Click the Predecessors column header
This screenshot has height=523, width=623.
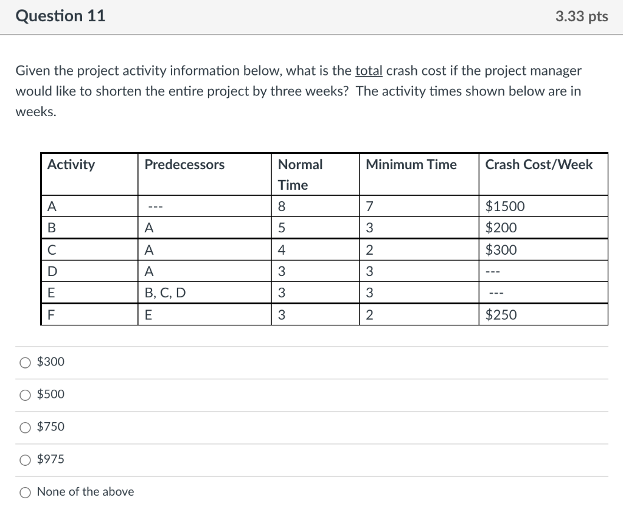pyautogui.click(x=183, y=164)
